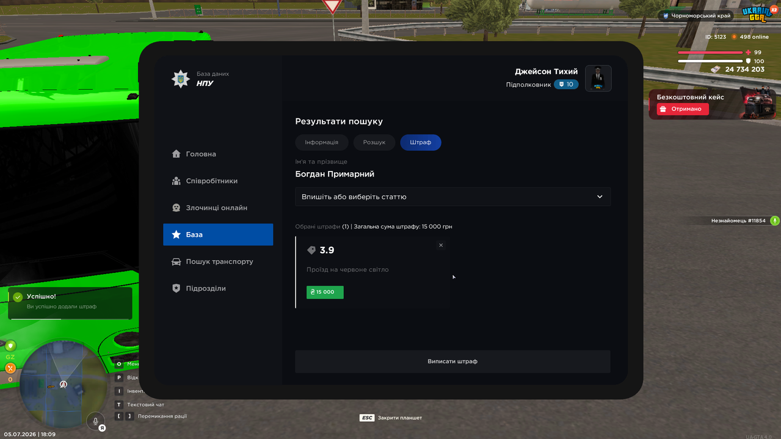
Task: Open Підрозділи in the sidebar
Action: point(218,288)
